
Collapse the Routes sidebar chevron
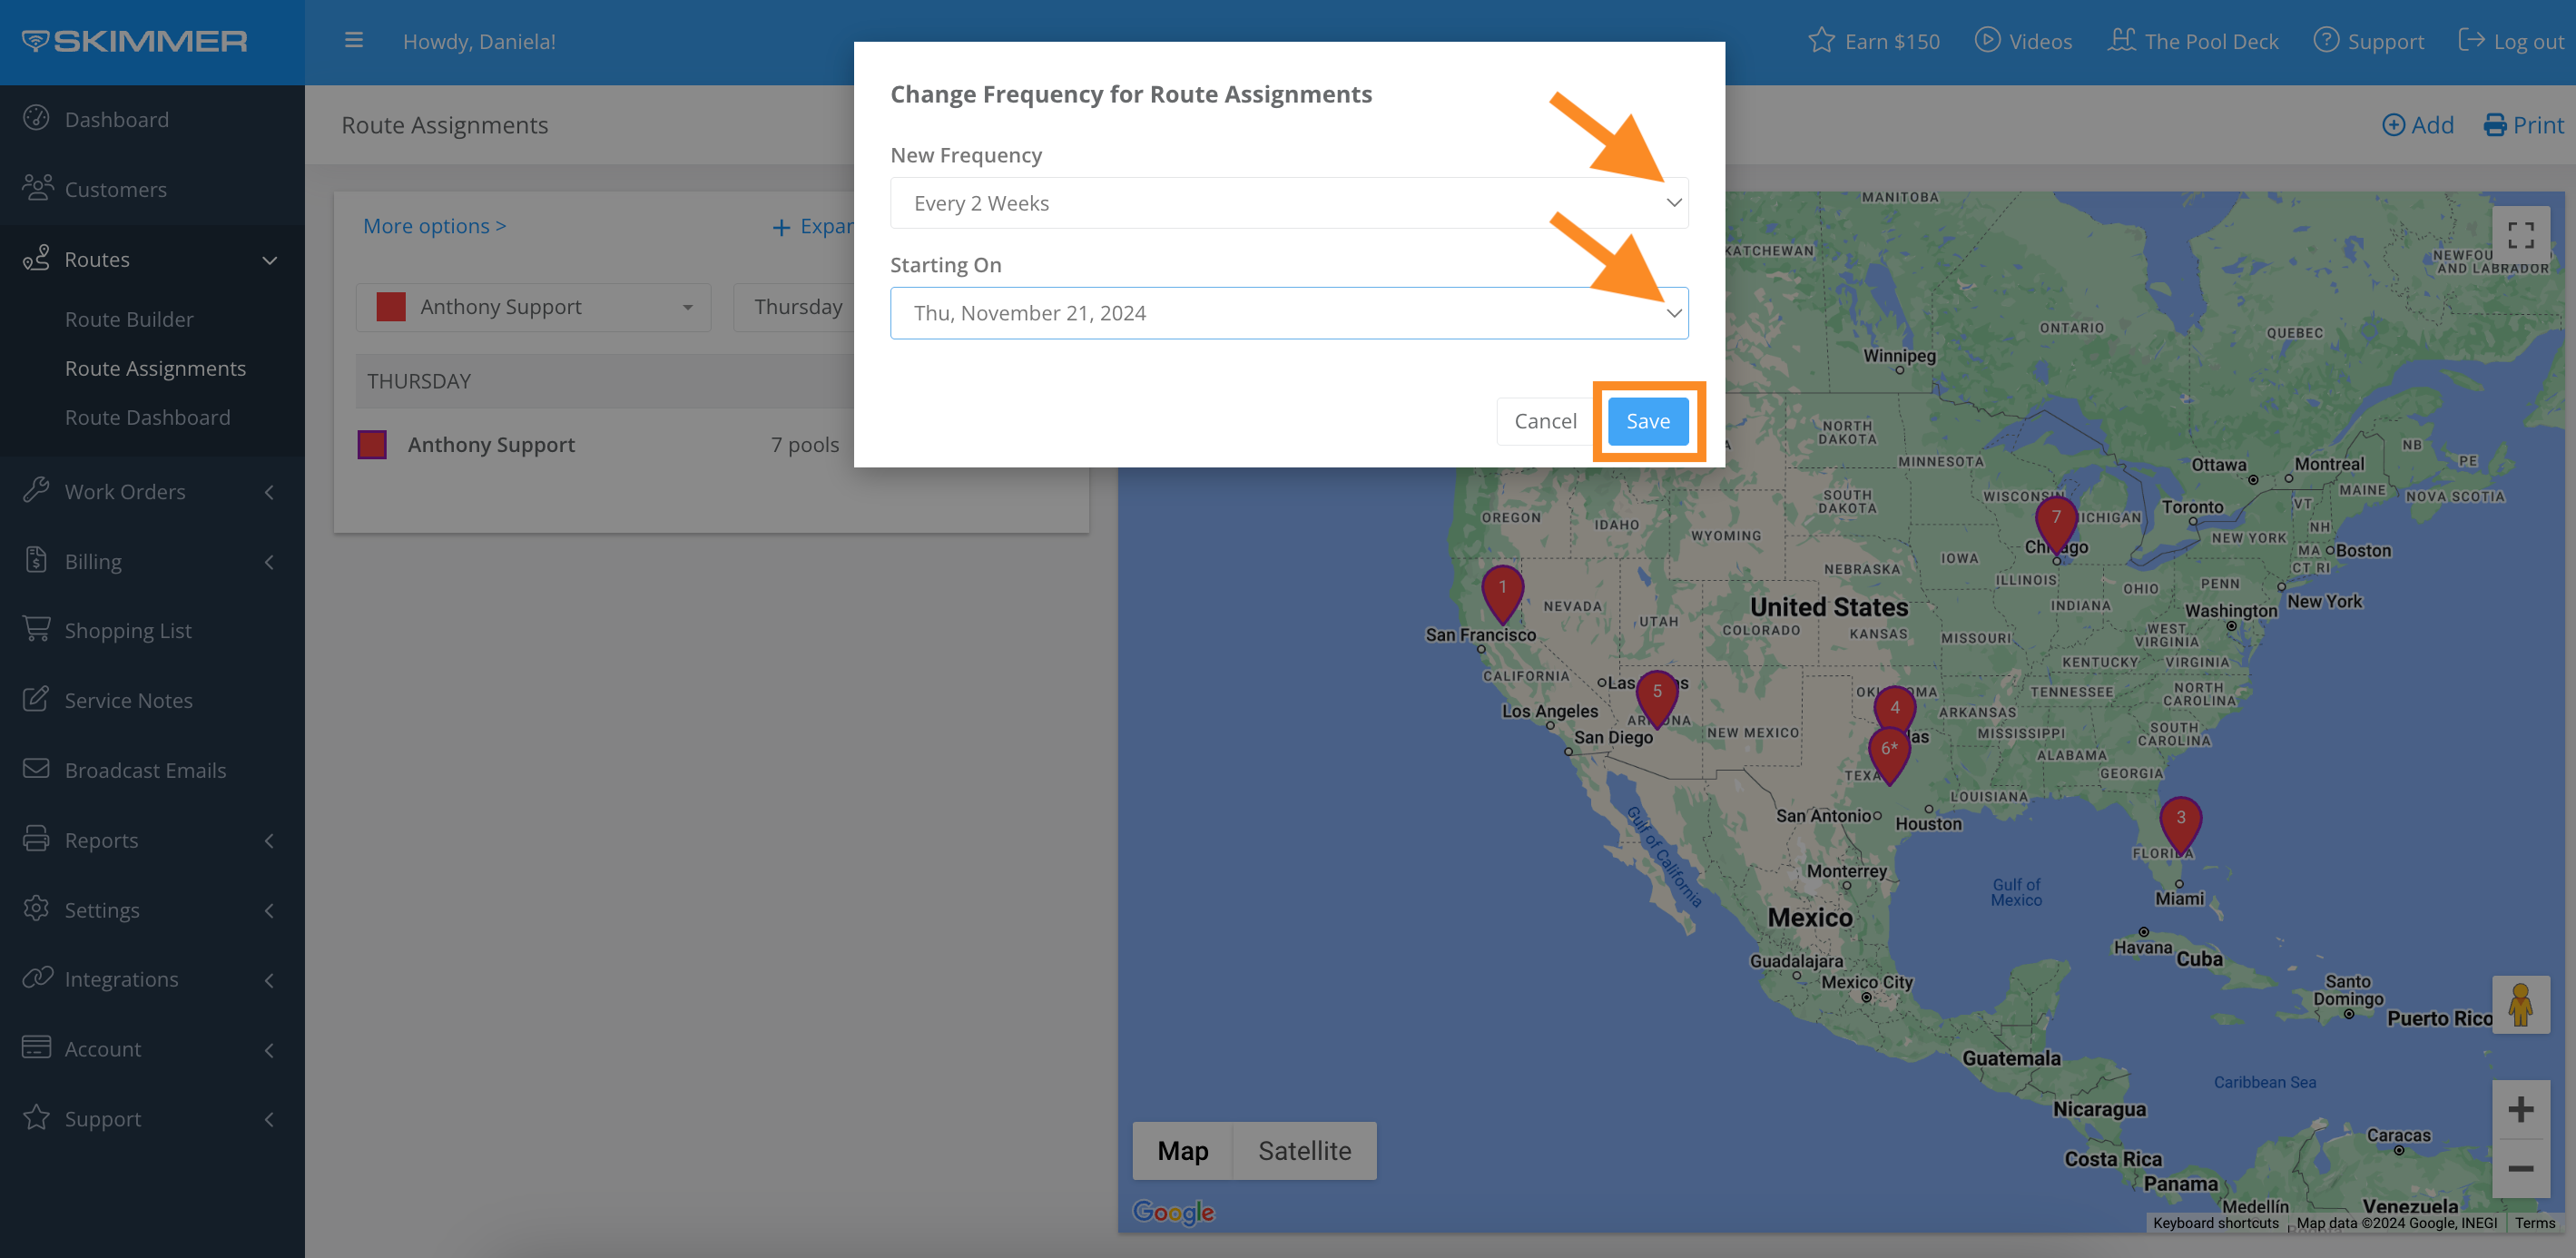(269, 260)
